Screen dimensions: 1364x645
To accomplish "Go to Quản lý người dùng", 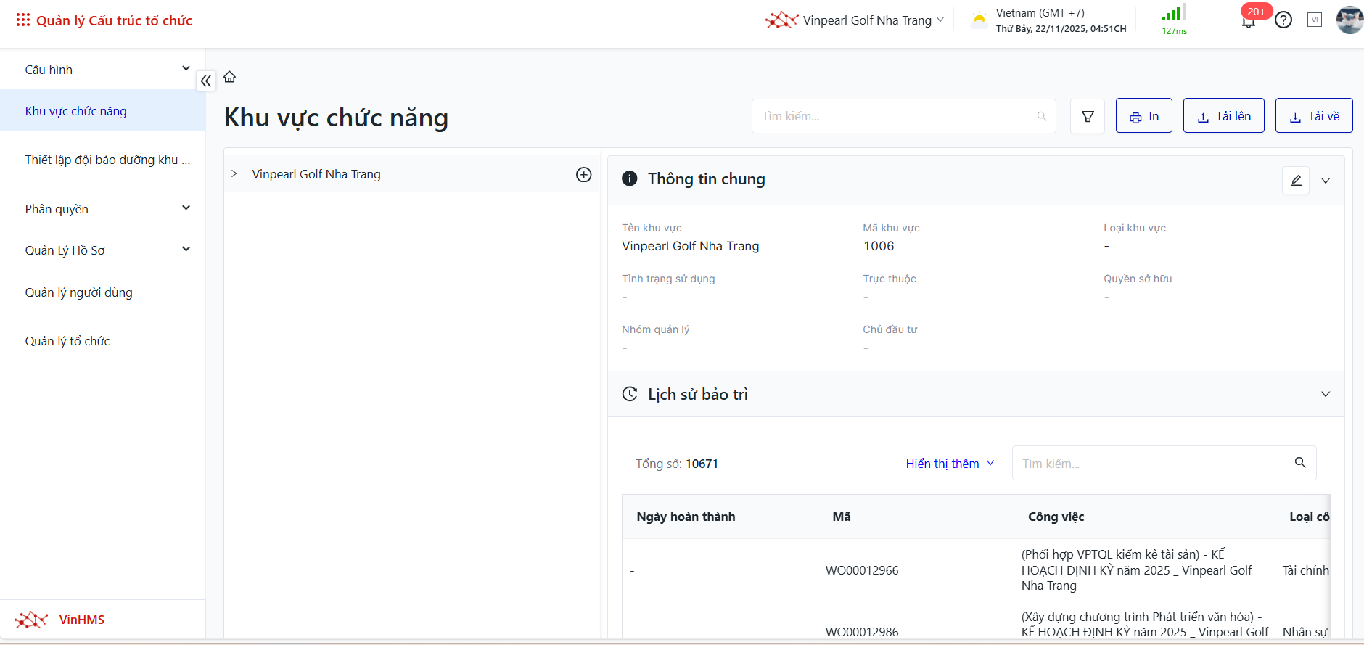I will (79, 292).
